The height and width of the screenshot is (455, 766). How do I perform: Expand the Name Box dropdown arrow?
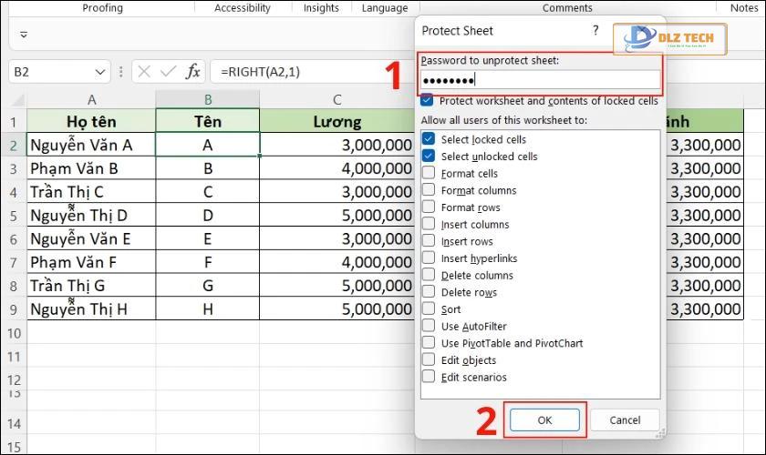[100, 72]
